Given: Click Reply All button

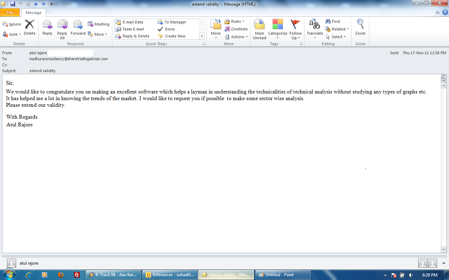Looking at the screenshot, I should tap(62, 29).
